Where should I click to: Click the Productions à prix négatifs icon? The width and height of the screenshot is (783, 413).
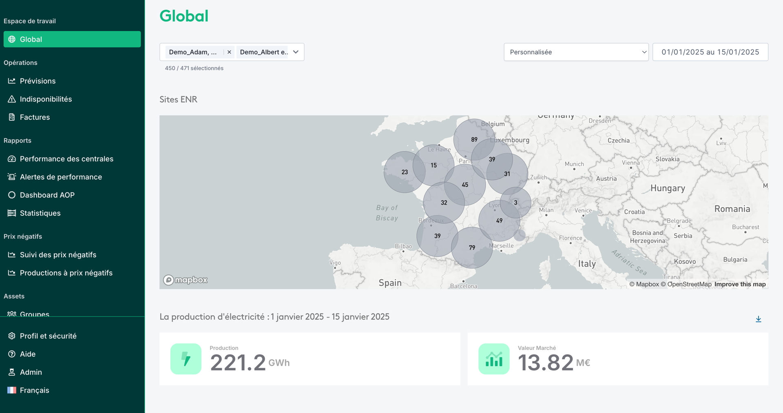[12, 273]
